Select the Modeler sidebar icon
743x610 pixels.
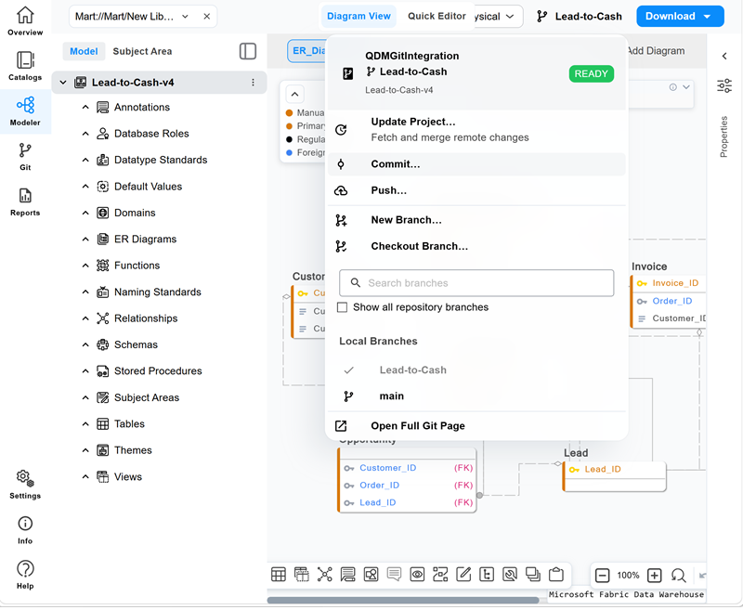pos(25,105)
